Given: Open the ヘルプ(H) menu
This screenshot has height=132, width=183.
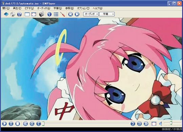Looking at the screenshot, I should [x=98, y=8].
